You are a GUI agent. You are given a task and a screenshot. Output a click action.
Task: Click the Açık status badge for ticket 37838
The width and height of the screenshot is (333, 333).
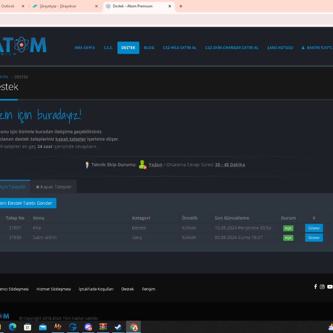tap(288, 238)
